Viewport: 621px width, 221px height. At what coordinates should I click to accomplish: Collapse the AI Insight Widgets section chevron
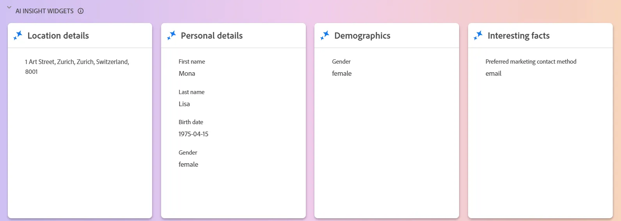[9, 7]
